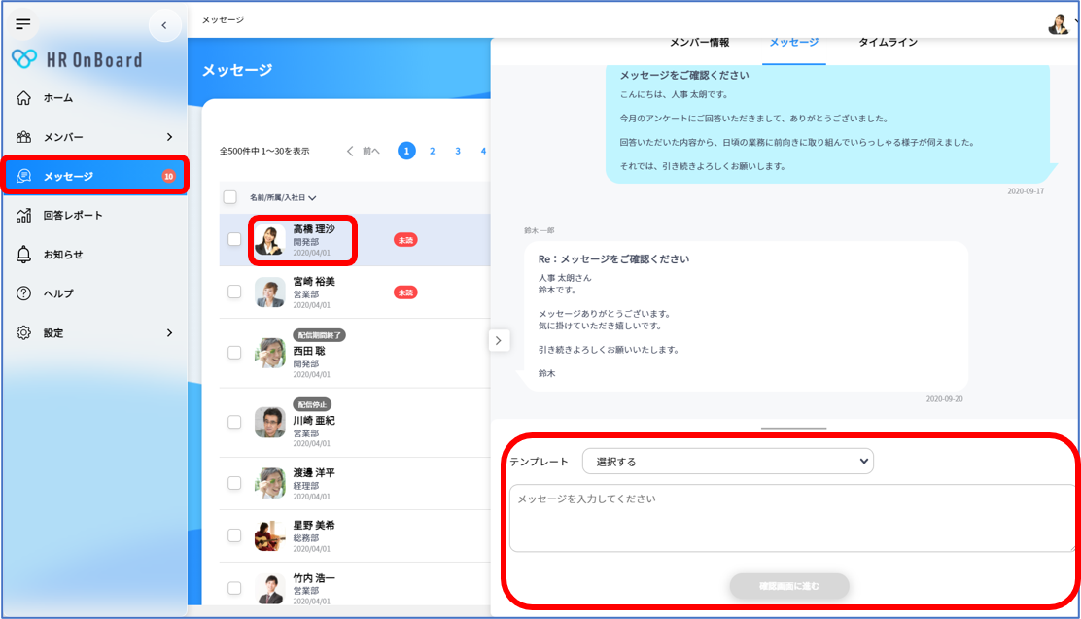Click the 配信期間終了 tag on 西田 聡
The image size is (1081, 619).
point(319,335)
